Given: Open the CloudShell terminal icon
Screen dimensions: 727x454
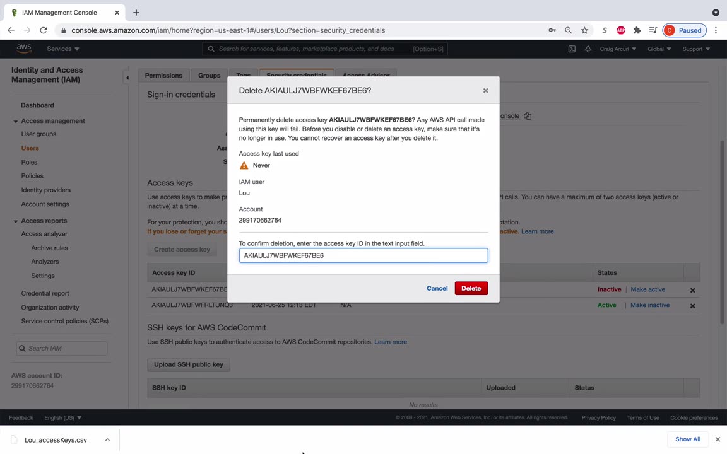Looking at the screenshot, I should (572, 49).
